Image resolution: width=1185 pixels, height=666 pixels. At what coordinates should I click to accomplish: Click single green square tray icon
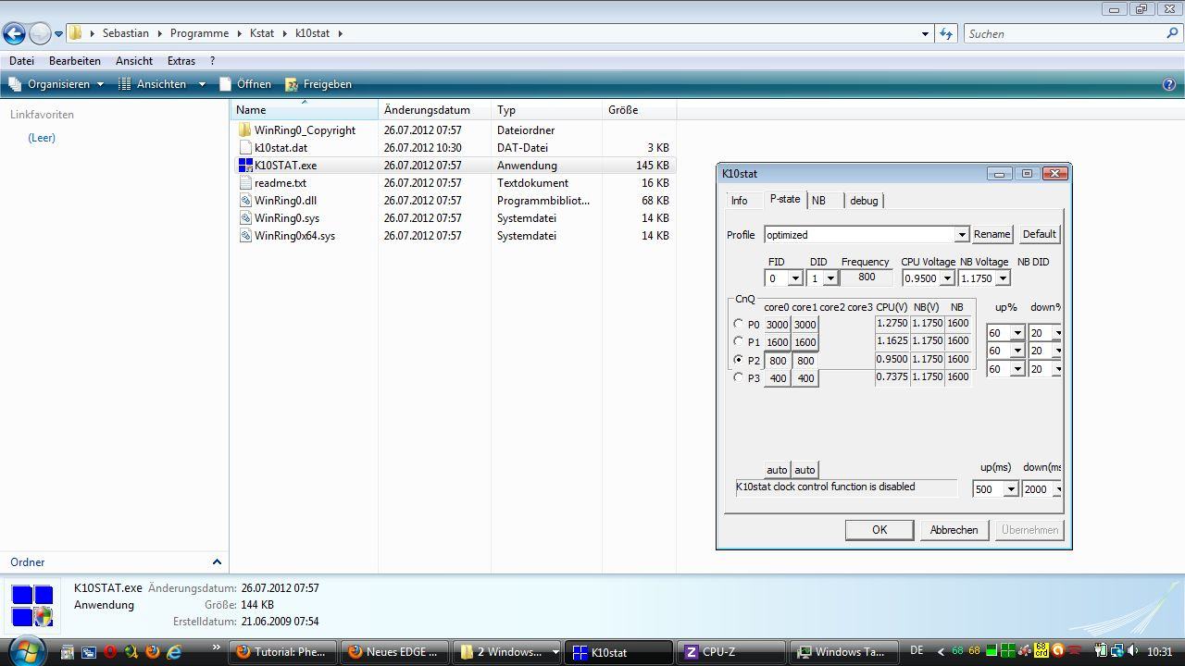(992, 651)
